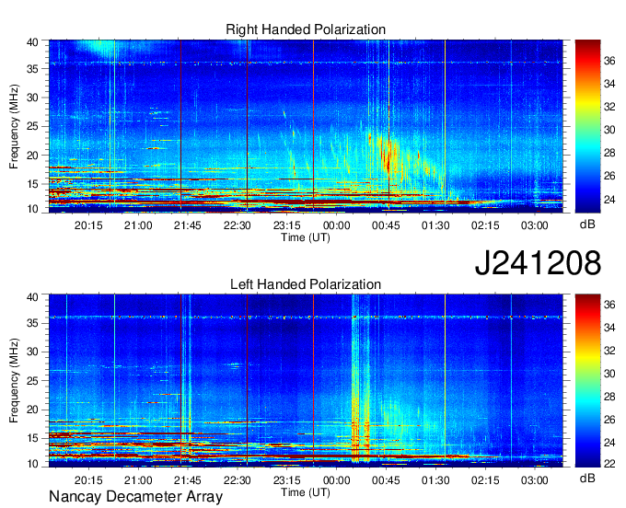Click the 30 label on the Left Handed color bar

click(x=609, y=374)
